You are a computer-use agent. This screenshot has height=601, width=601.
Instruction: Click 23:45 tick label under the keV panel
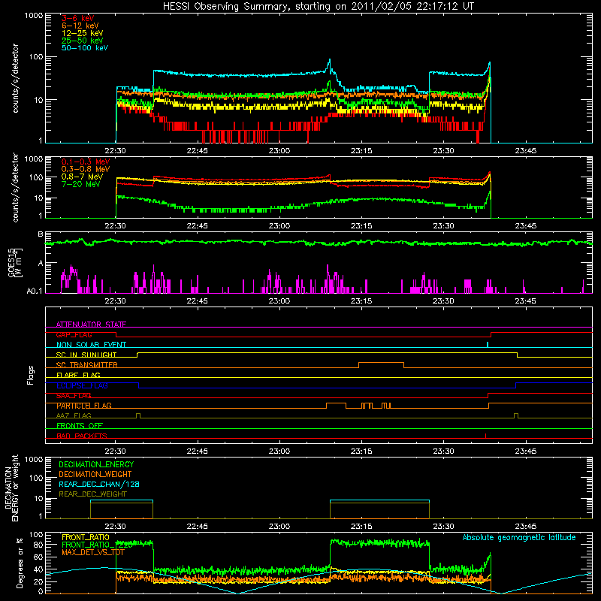click(525, 151)
